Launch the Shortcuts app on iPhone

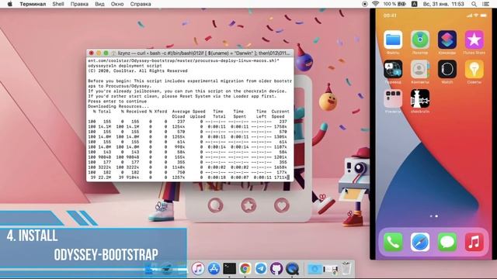(x=447, y=40)
